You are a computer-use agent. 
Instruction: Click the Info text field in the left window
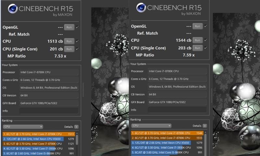click(x=49, y=111)
